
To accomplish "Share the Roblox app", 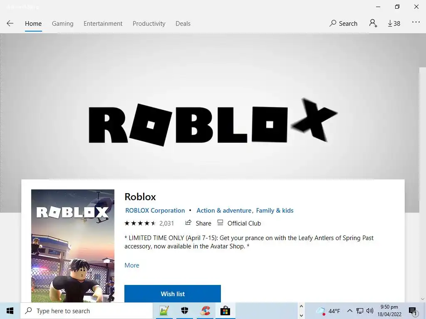I will coord(203,223).
